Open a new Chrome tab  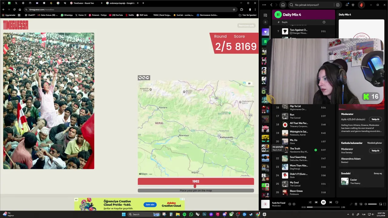pyautogui.click(x=143, y=3)
